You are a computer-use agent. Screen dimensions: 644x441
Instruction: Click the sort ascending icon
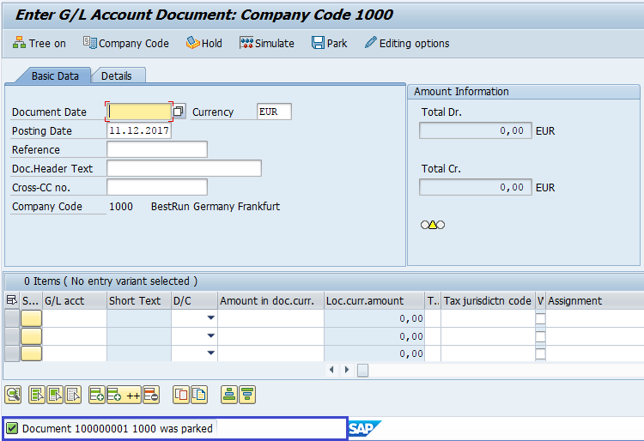pos(228,395)
